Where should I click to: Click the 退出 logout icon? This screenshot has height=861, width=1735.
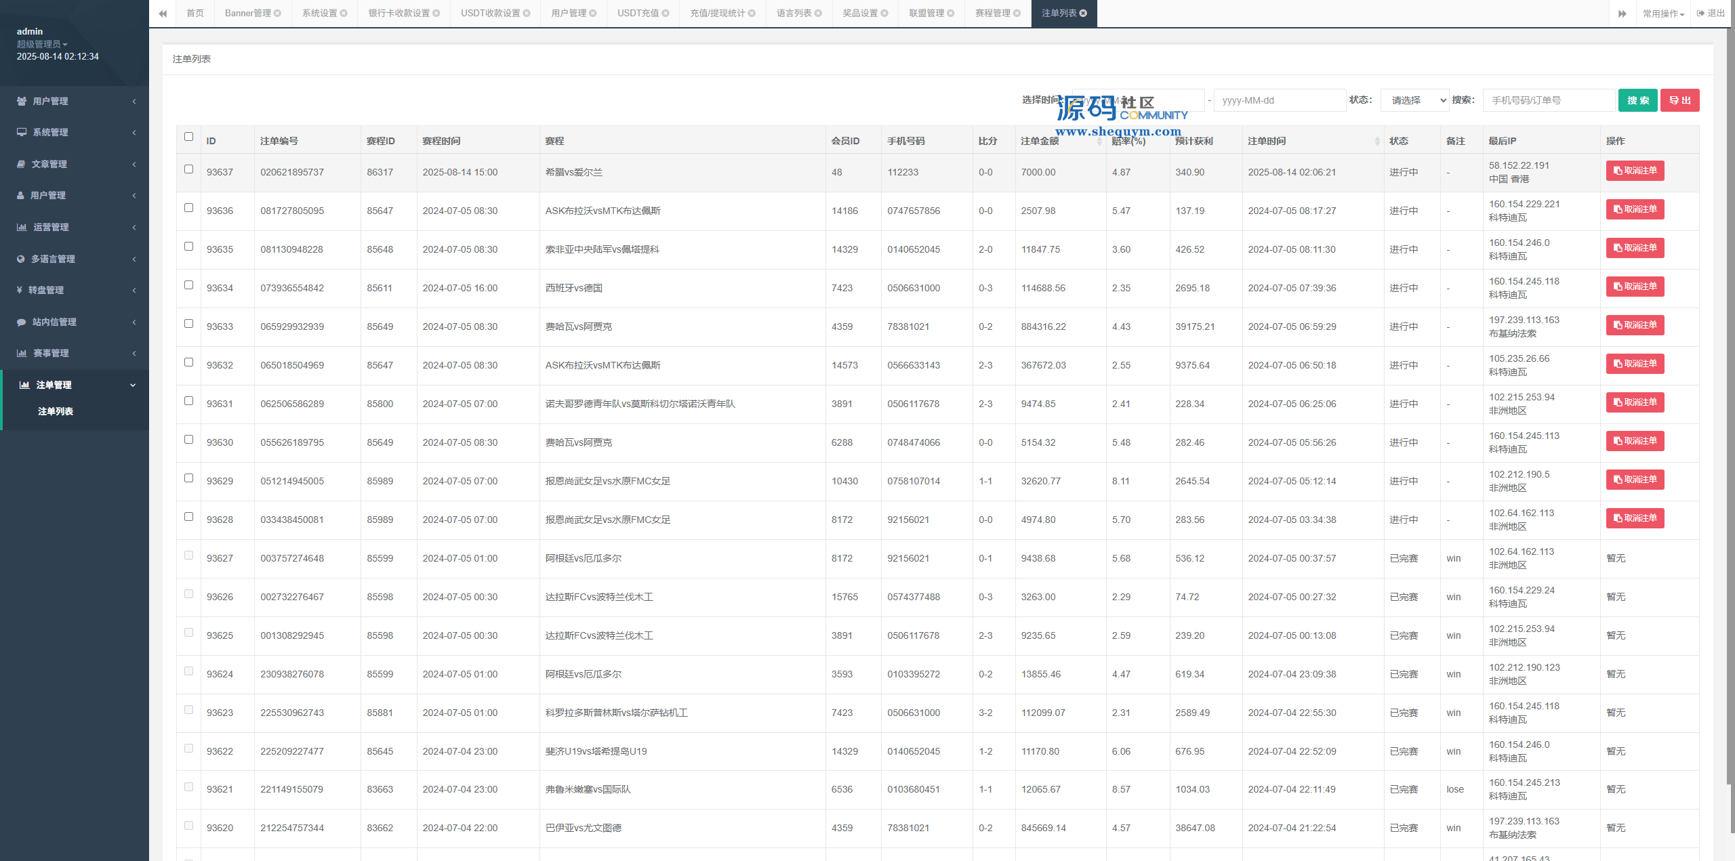[x=1700, y=14]
